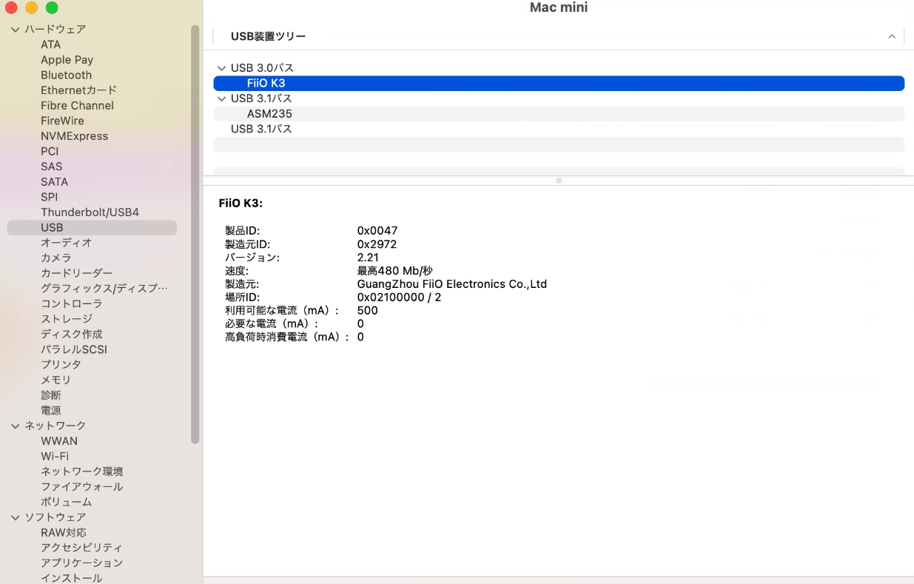
Task: Collapse the USB 3.1バス node containing ASM235
Action: click(221, 98)
